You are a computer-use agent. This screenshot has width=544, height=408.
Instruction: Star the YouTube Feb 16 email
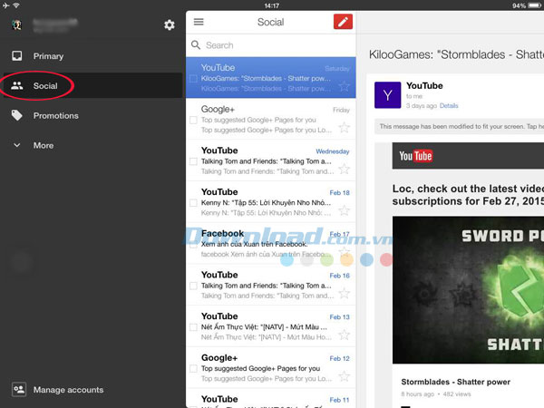[x=344, y=293]
